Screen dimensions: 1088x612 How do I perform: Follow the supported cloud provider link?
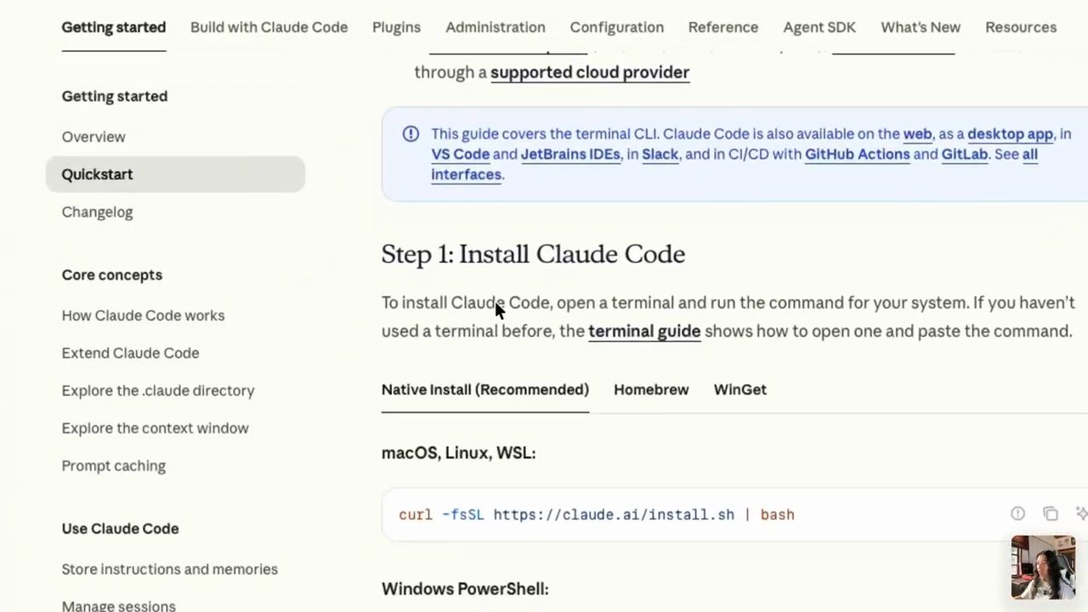590,72
